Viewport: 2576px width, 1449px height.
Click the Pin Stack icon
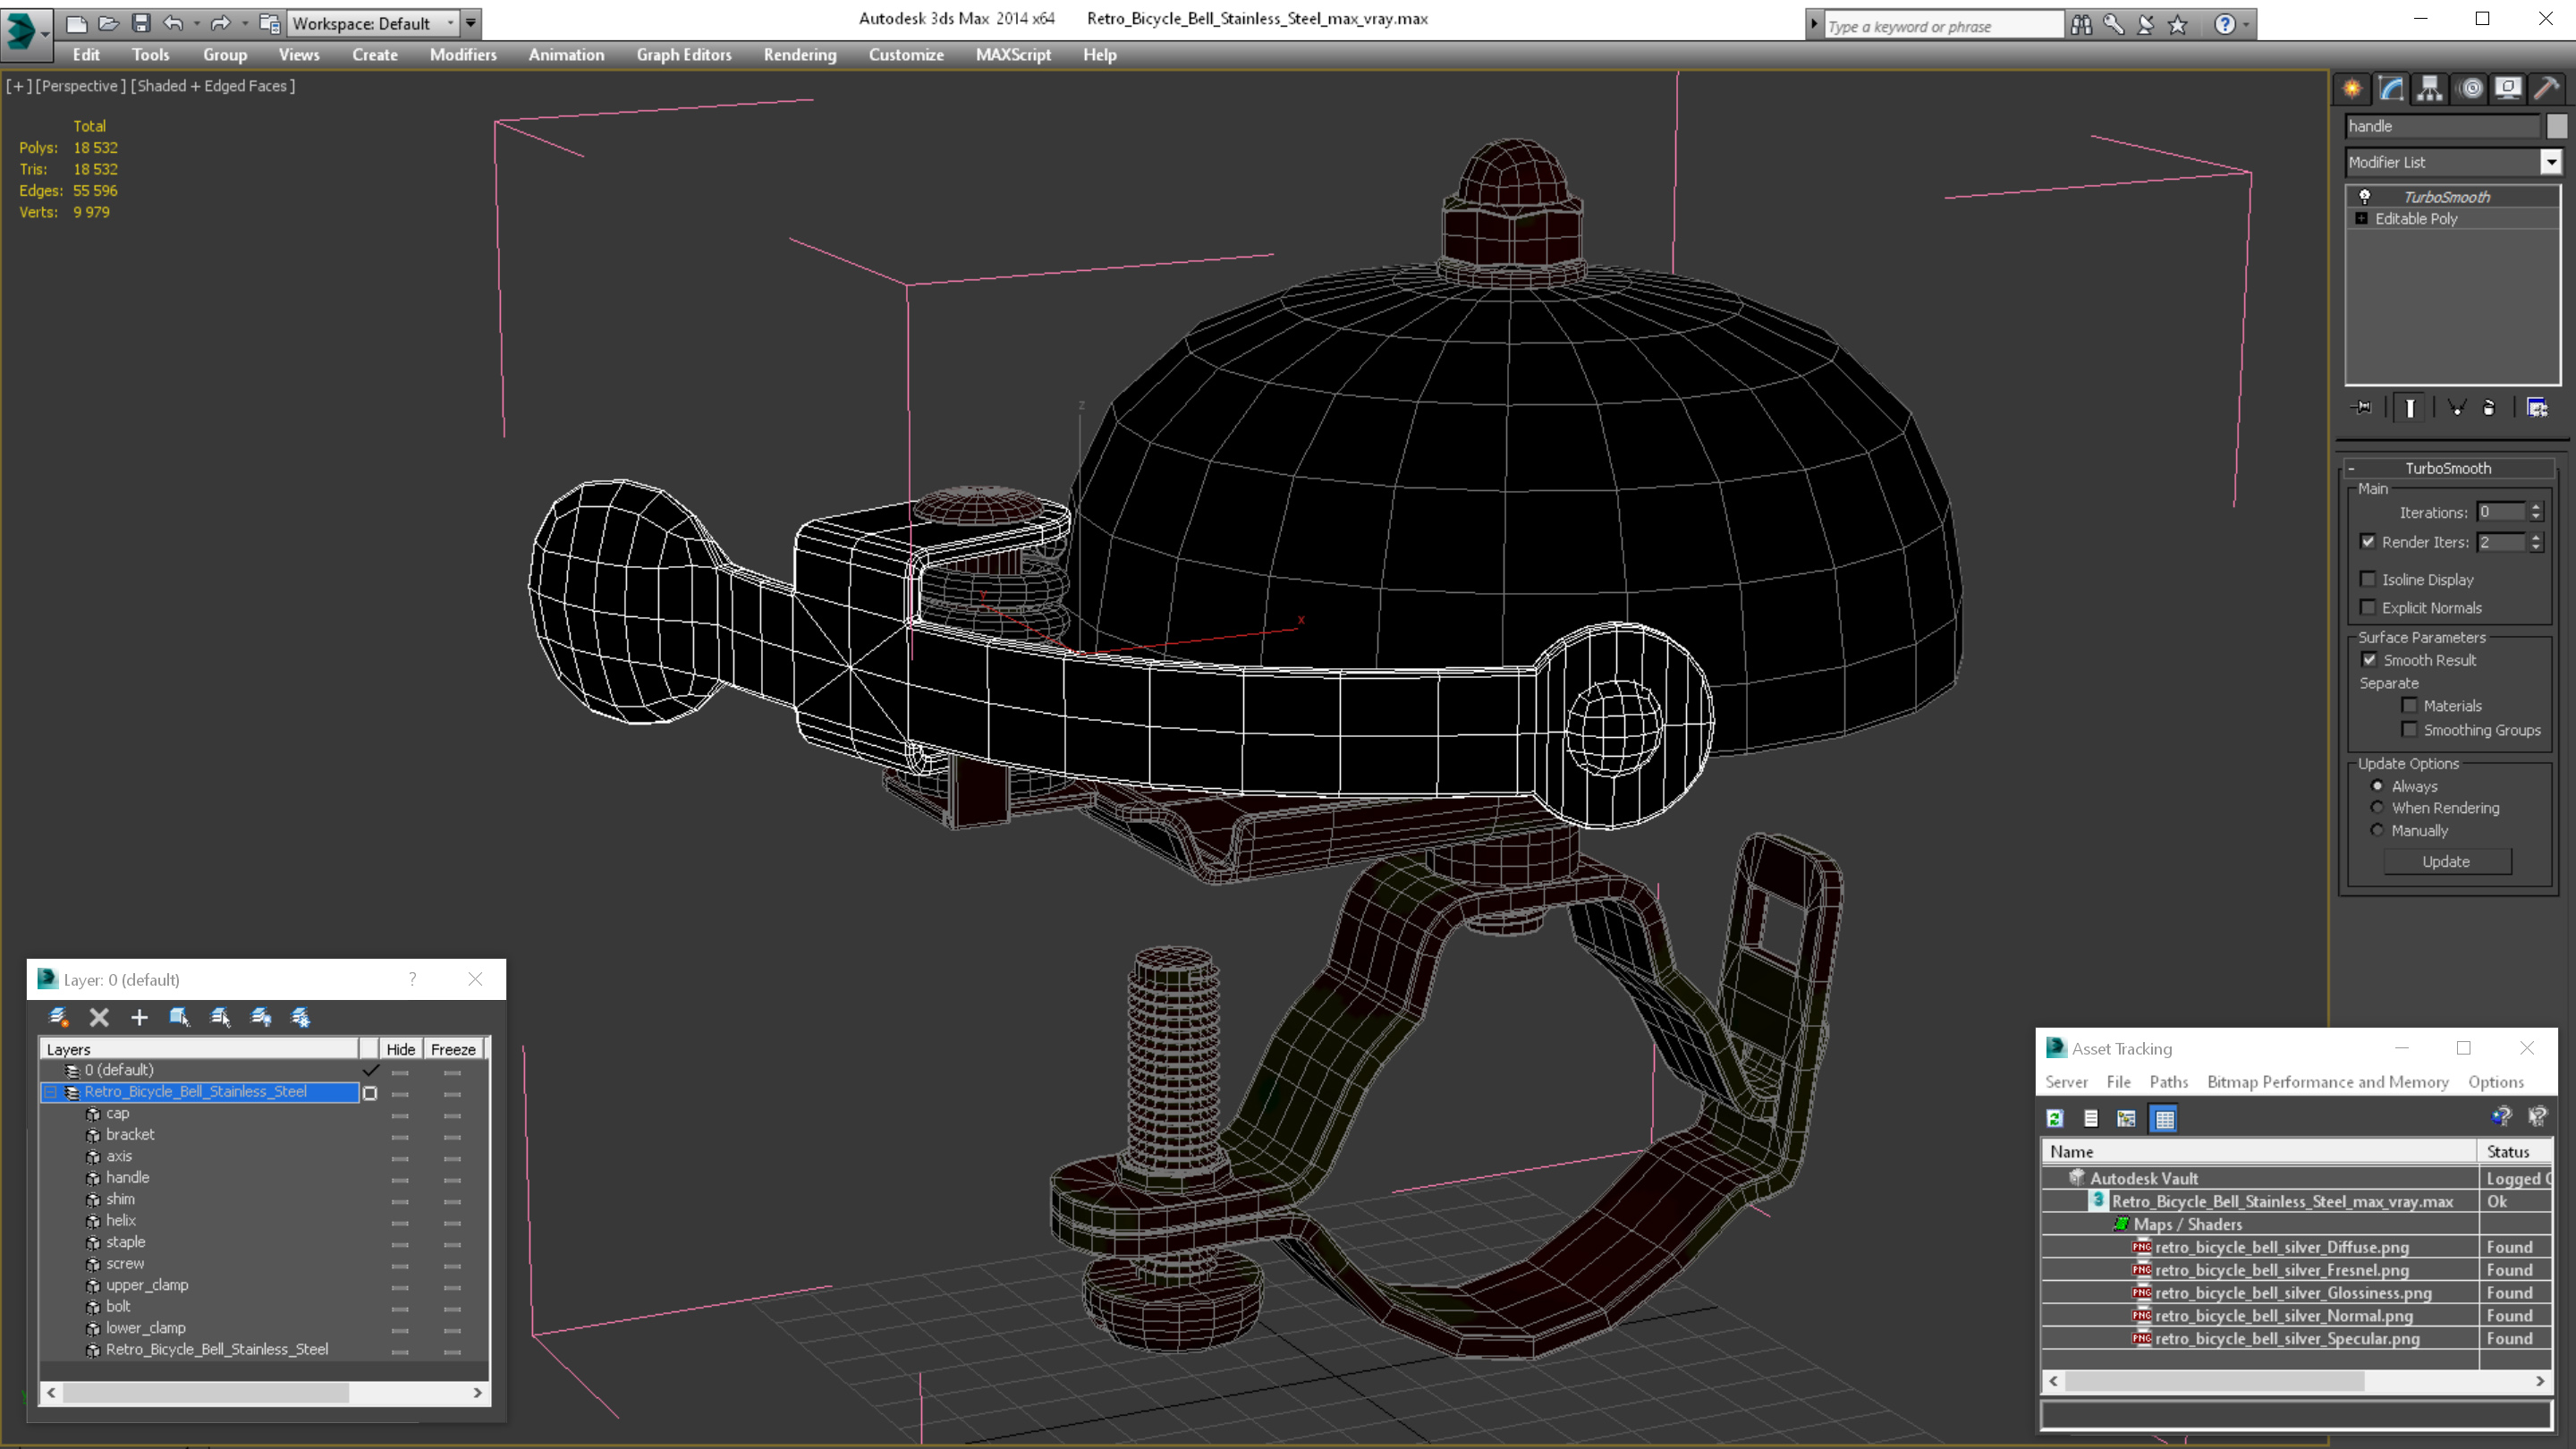2362,407
